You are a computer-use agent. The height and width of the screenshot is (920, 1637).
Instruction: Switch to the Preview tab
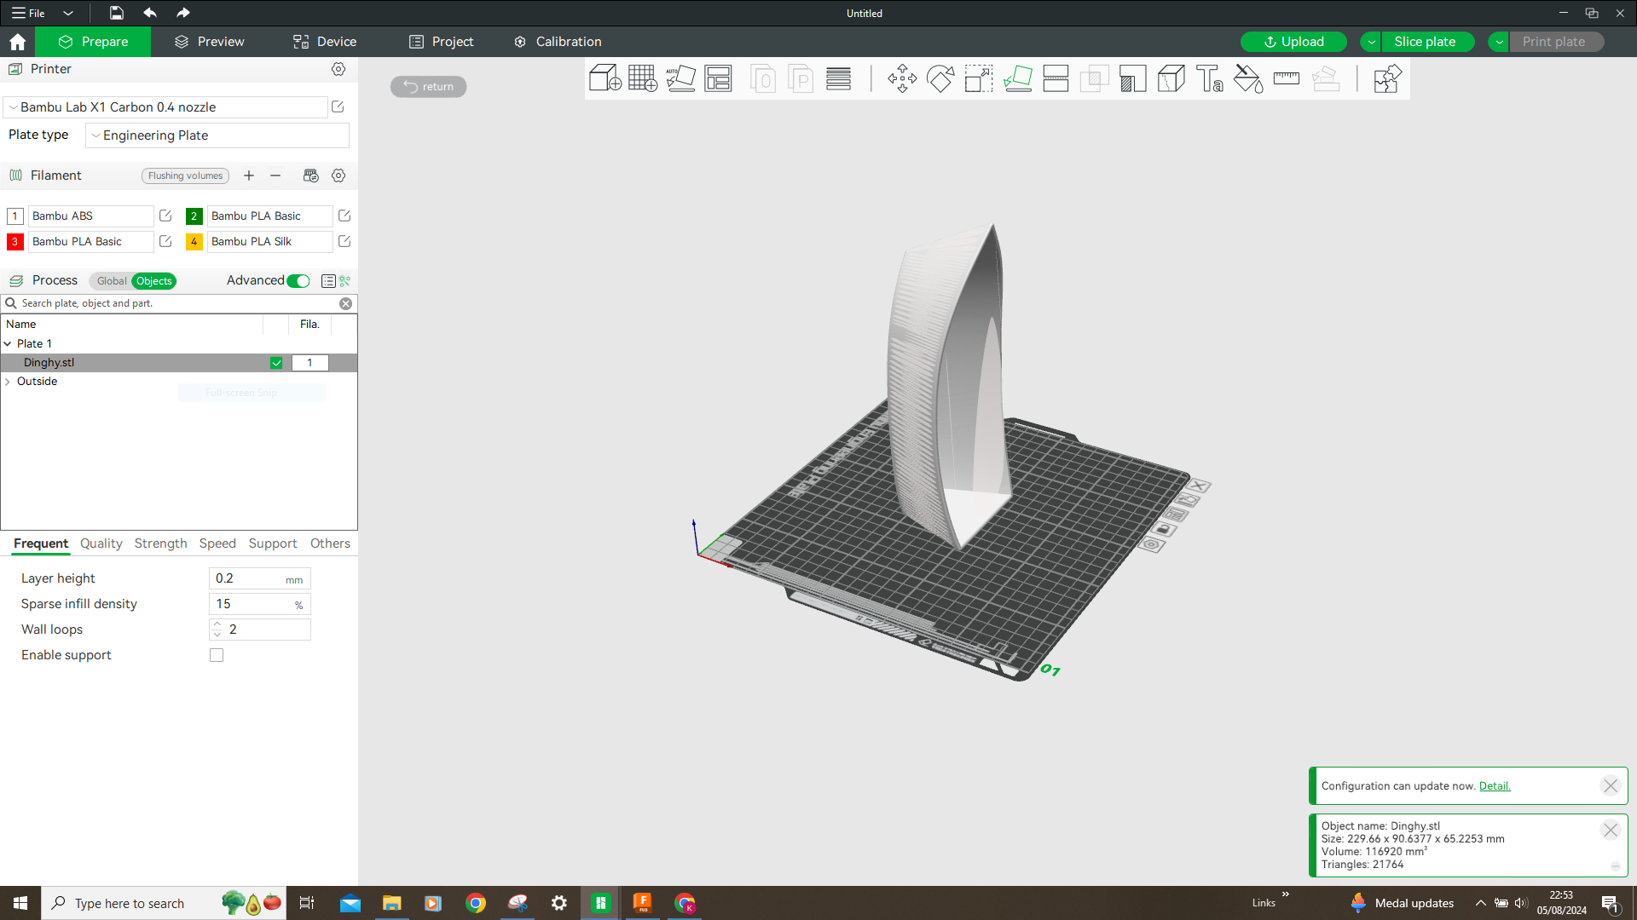210,42
